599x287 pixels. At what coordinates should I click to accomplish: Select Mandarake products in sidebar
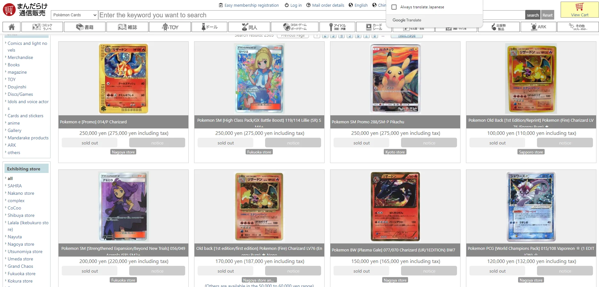pyautogui.click(x=28, y=138)
